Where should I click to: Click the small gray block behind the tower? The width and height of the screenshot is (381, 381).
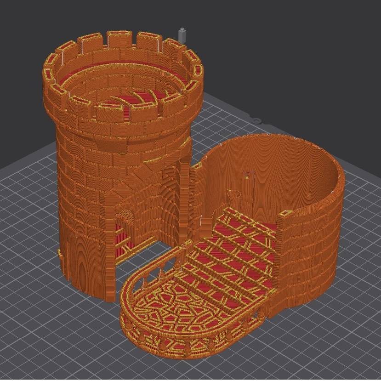pyautogui.click(x=182, y=36)
